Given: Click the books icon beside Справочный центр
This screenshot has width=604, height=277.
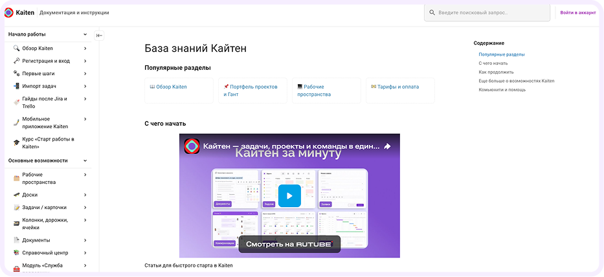Looking at the screenshot, I should coord(17,253).
